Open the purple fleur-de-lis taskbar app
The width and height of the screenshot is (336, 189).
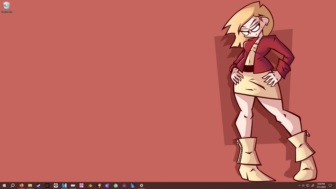click(x=124, y=185)
